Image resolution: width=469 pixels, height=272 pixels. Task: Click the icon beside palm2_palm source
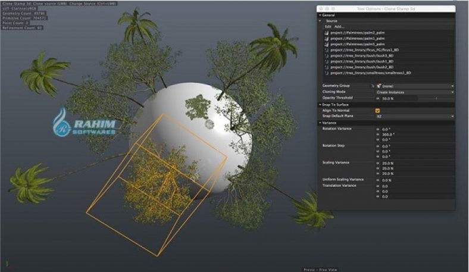tap(326, 33)
